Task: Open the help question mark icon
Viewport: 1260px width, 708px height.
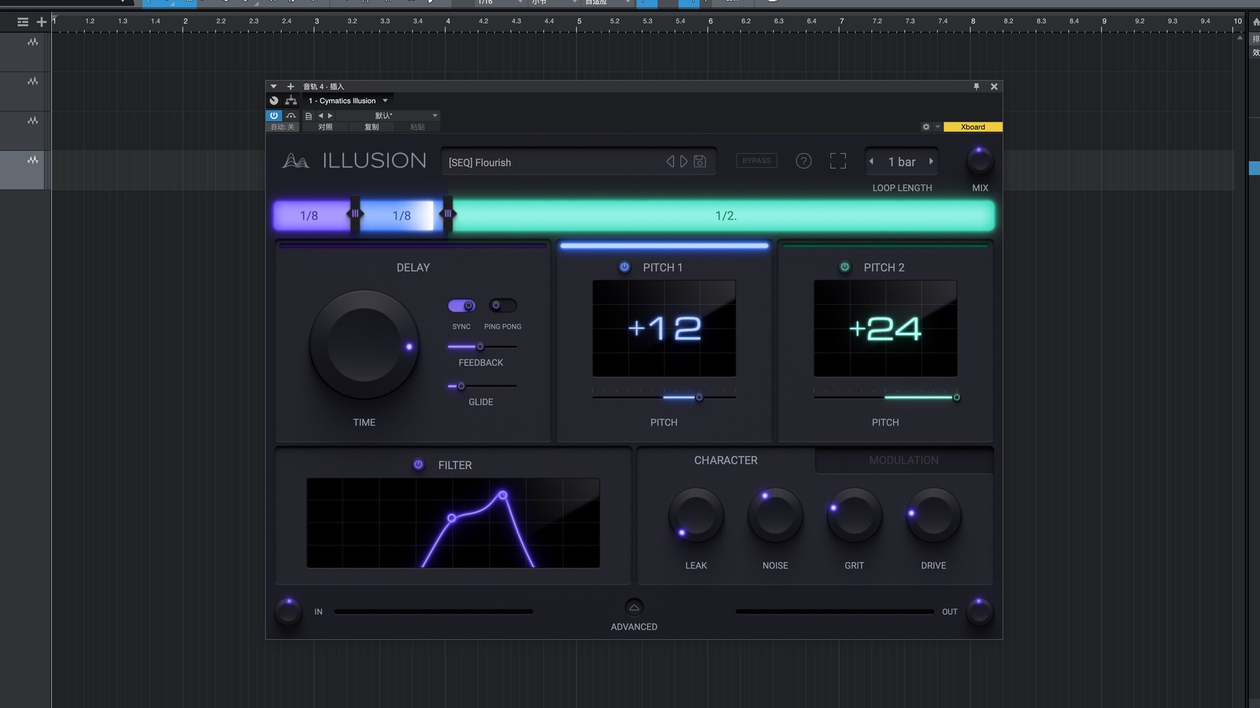Action: coord(803,161)
